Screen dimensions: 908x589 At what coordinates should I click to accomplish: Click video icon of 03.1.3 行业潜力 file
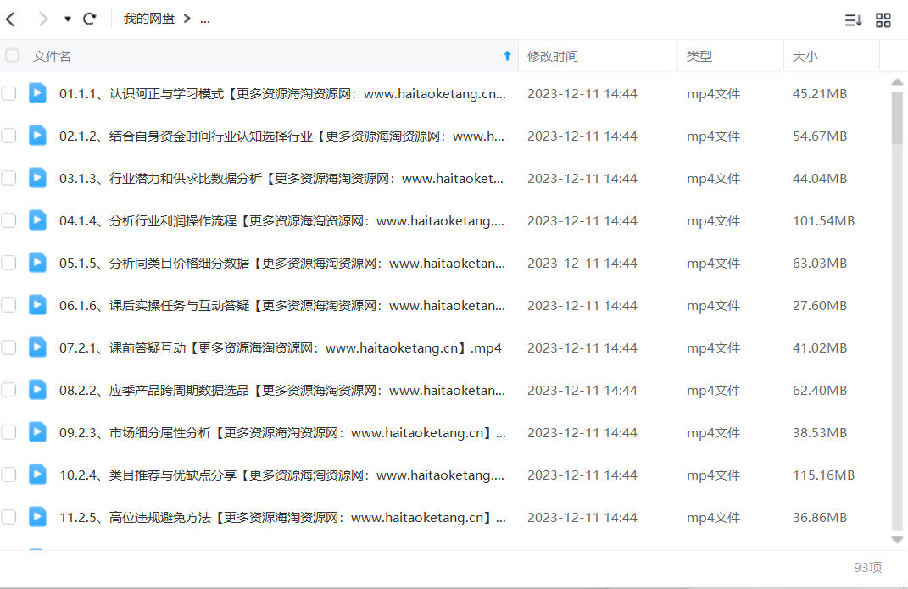coord(37,177)
